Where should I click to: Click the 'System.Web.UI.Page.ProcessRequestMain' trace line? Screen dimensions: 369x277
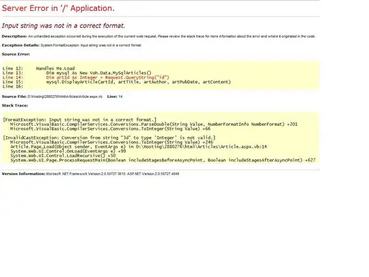pos(163,160)
